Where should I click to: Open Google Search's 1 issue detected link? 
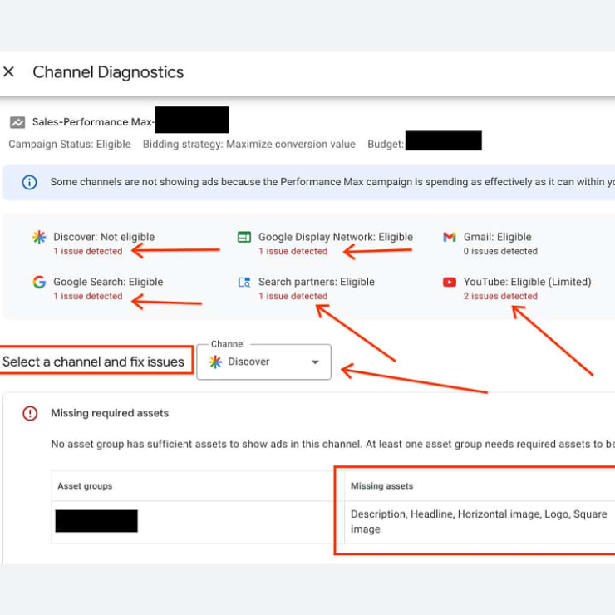(88, 296)
